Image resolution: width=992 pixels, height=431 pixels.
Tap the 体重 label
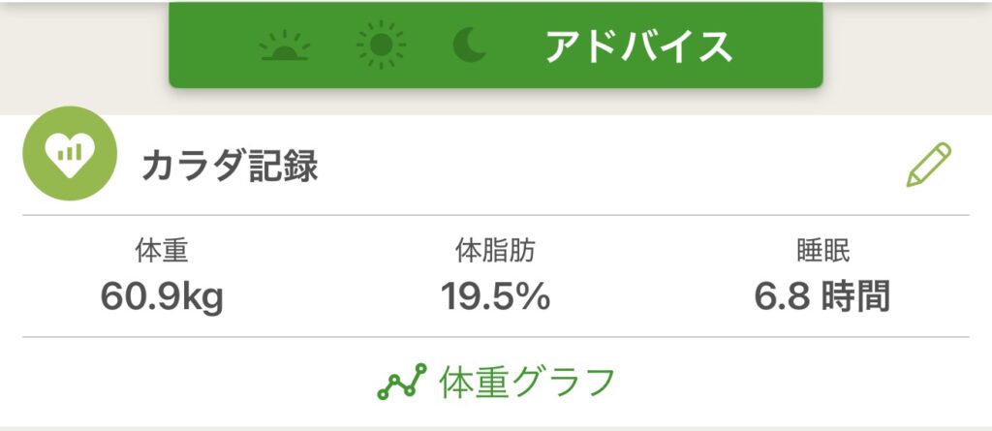(162, 252)
